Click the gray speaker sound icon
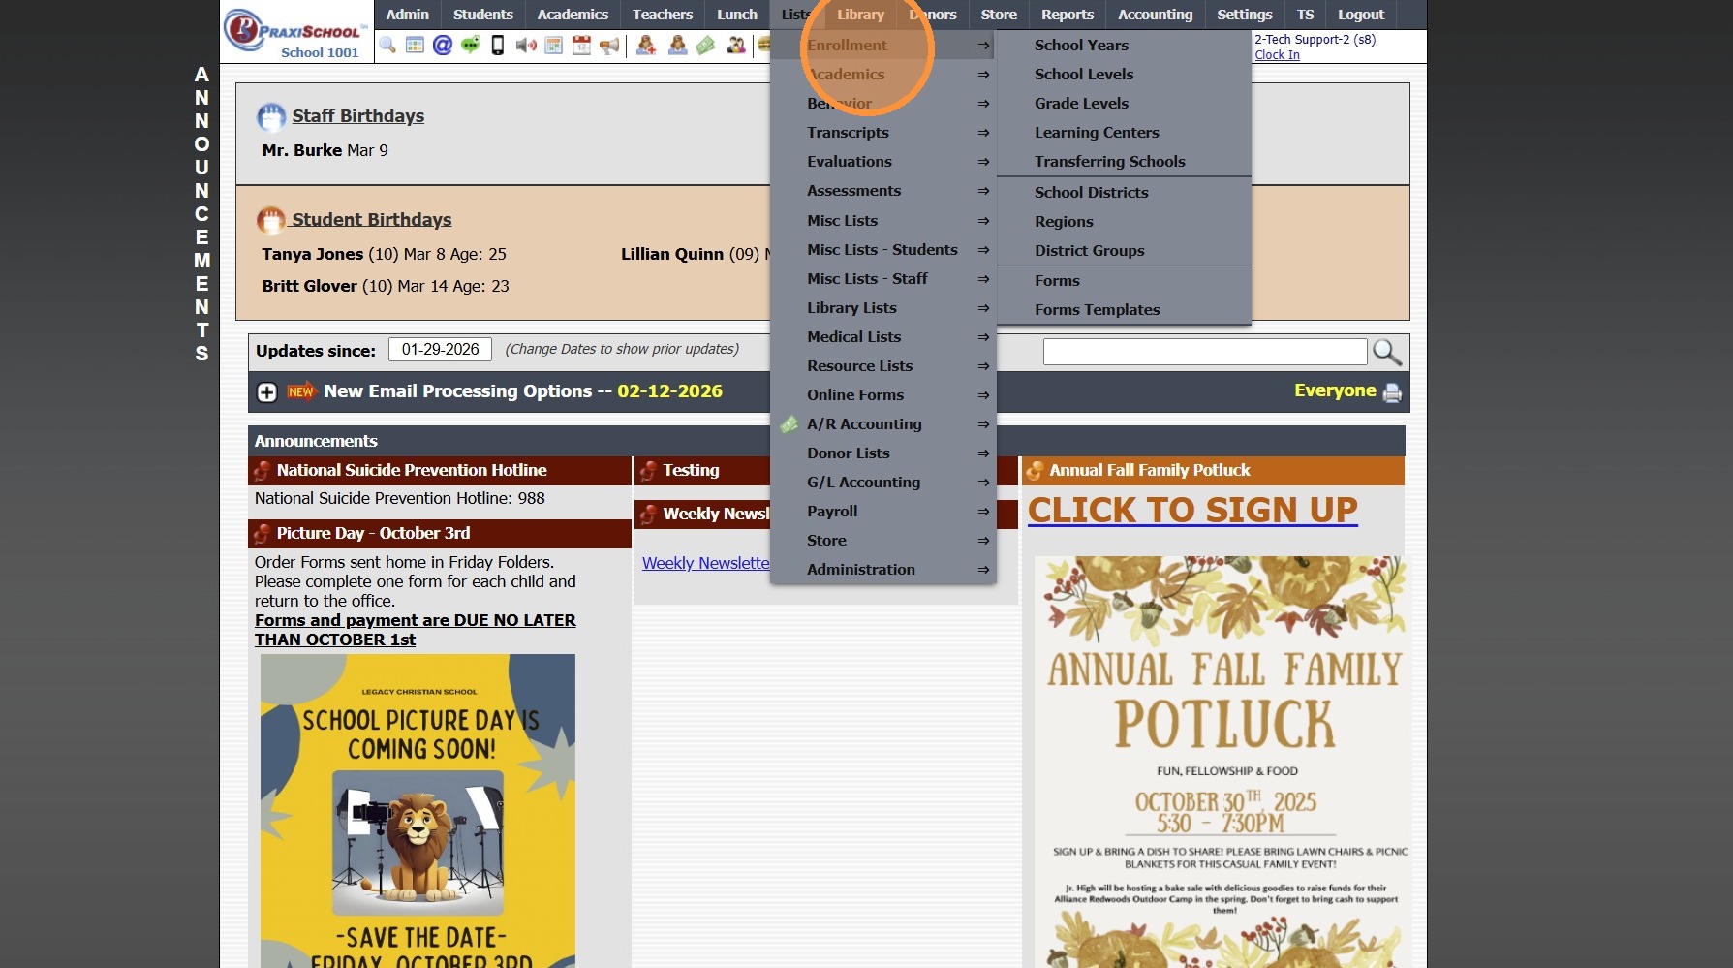The height and width of the screenshot is (968, 1733). pyautogui.click(x=526, y=45)
